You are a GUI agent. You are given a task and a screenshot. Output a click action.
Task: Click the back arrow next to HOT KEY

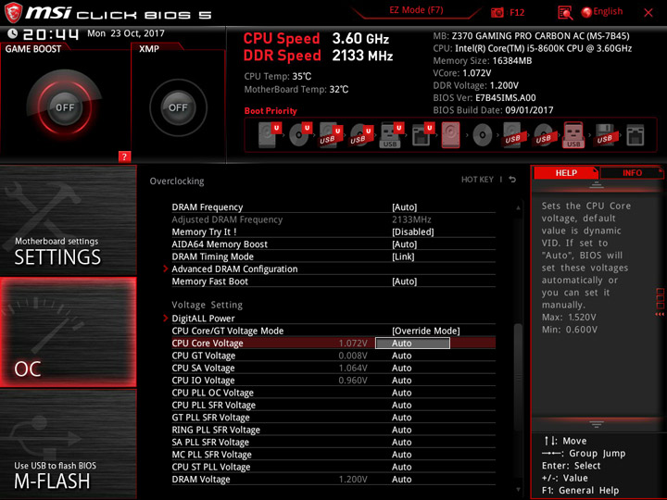[512, 180]
